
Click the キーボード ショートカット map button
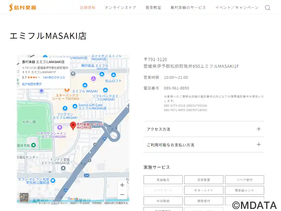[53, 203]
